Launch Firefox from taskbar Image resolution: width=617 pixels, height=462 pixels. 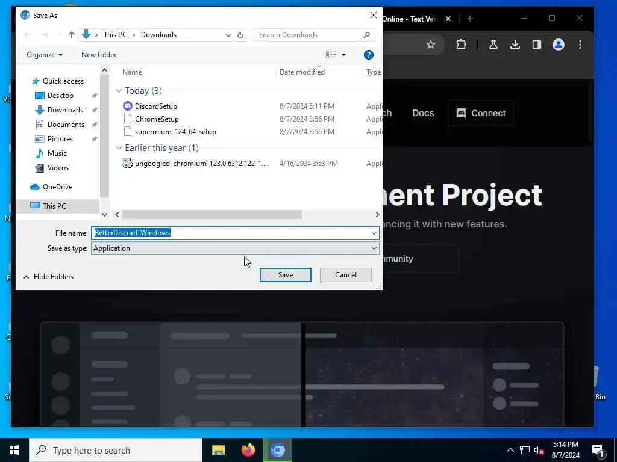(248, 450)
